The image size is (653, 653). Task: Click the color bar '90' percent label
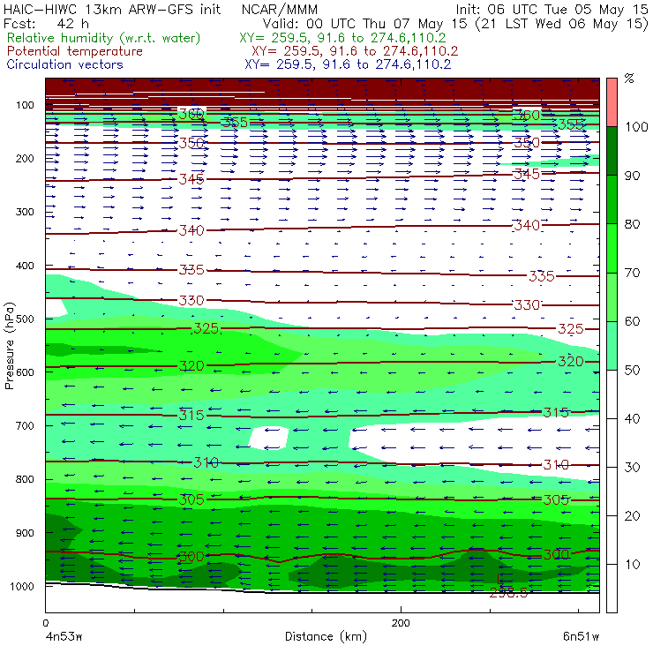click(632, 176)
